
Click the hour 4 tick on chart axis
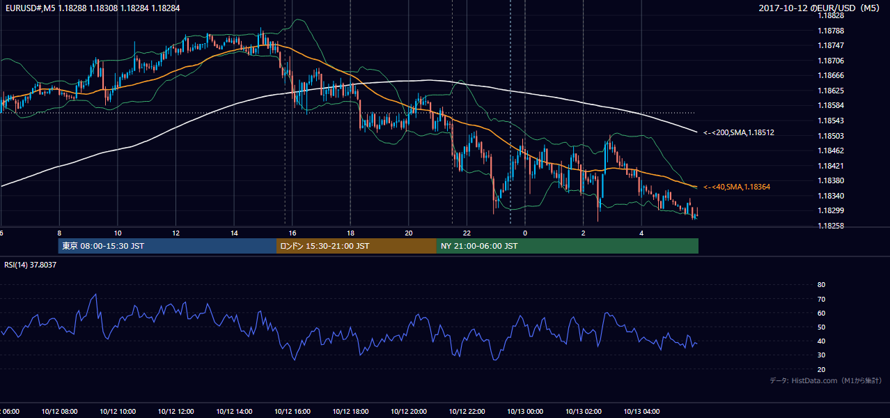(641, 233)
